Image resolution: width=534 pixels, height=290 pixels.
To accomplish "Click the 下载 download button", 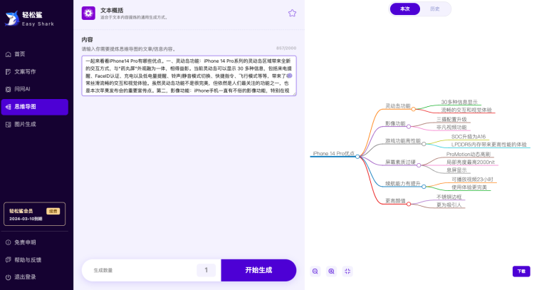I will [x=521, y=271].
